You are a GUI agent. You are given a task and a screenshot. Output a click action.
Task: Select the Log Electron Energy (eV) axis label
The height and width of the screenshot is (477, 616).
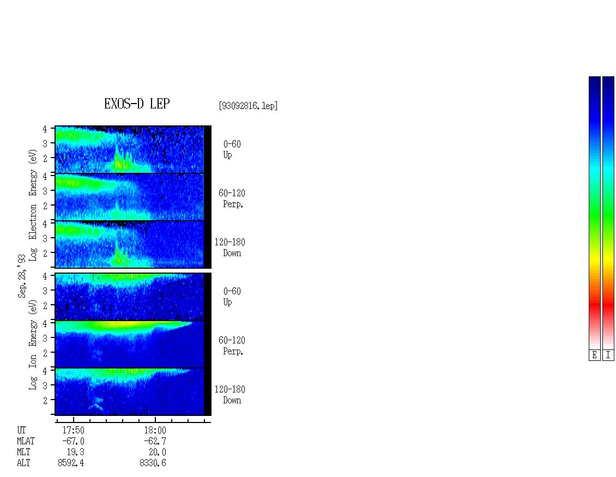pos(33,205)
